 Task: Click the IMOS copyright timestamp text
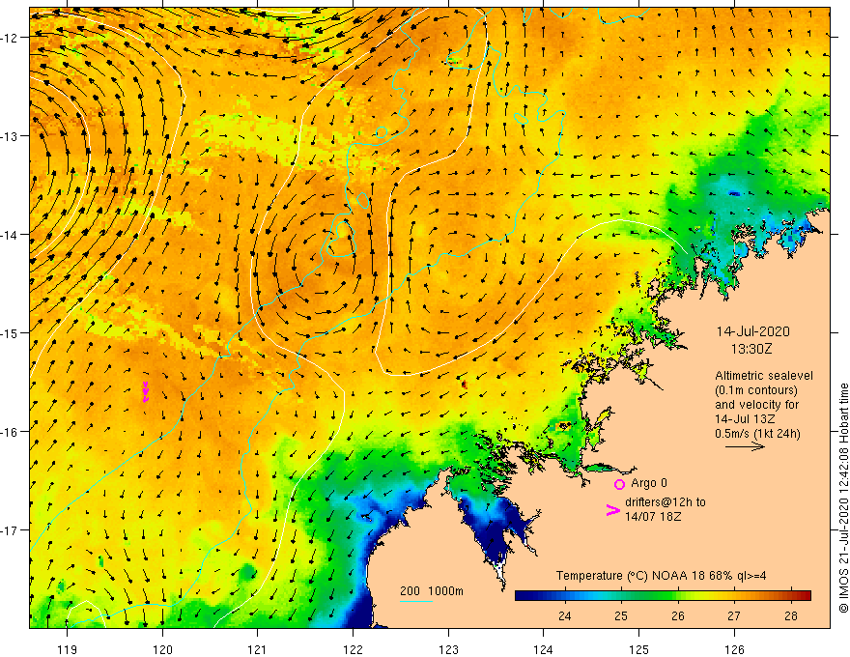tap(843, 498)
